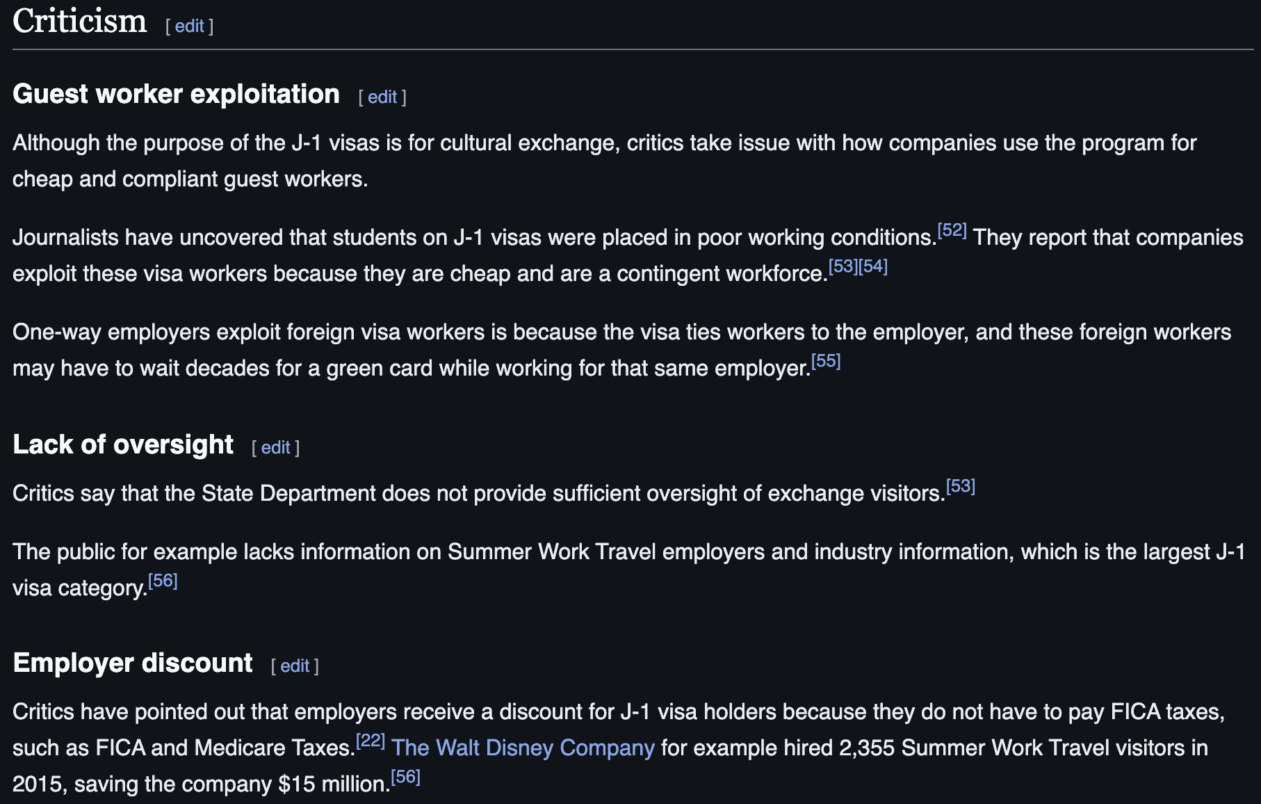The width and height of the screenshot is (1261, 804).
Task: Open citation [22] after Medicare Taxes
Action: pos(371,741)
